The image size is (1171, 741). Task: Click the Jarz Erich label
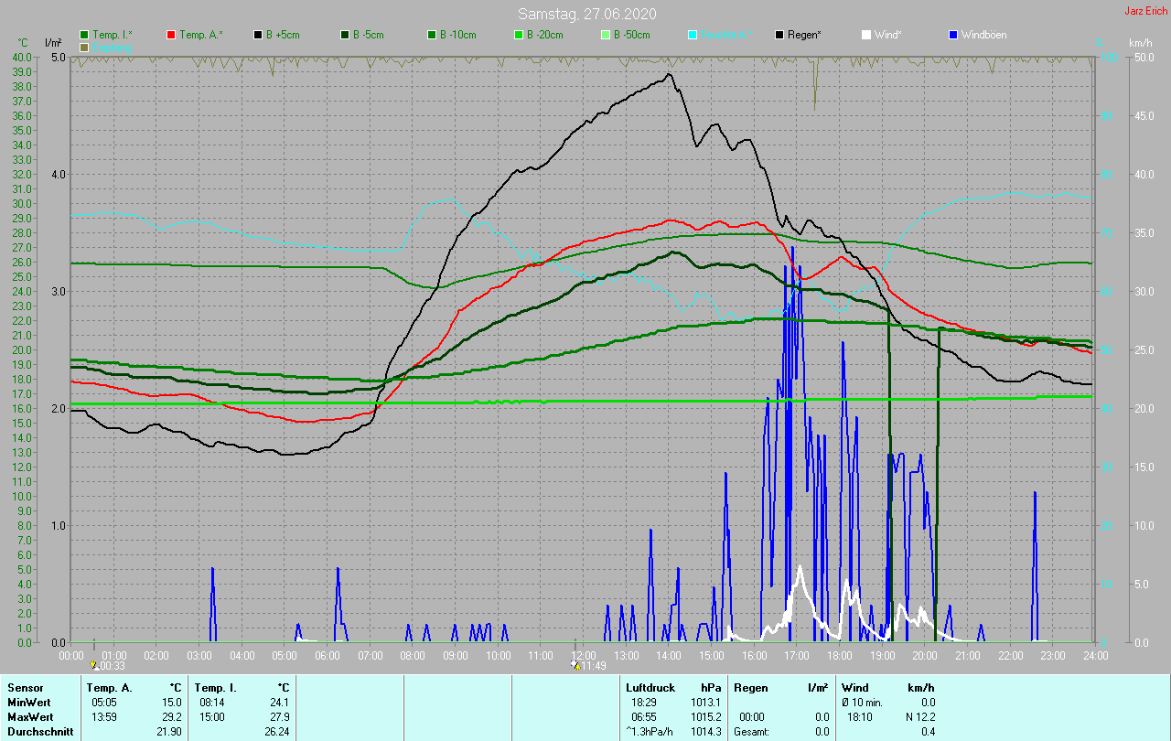[x=1145, y=12]
